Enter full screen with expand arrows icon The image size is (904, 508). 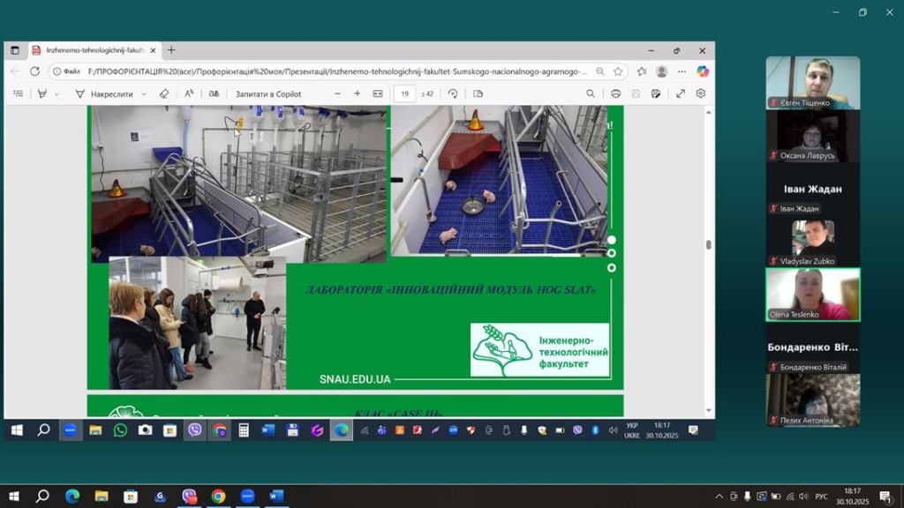click(x=681, y=93)
